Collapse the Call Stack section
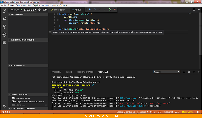 (28, 65)
